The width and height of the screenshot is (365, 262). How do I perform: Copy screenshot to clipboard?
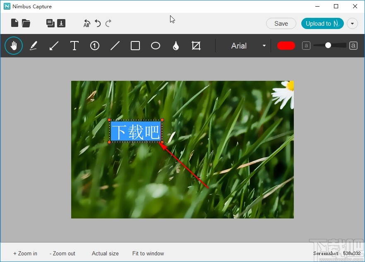pyautogui.click(x=50, y=23)
